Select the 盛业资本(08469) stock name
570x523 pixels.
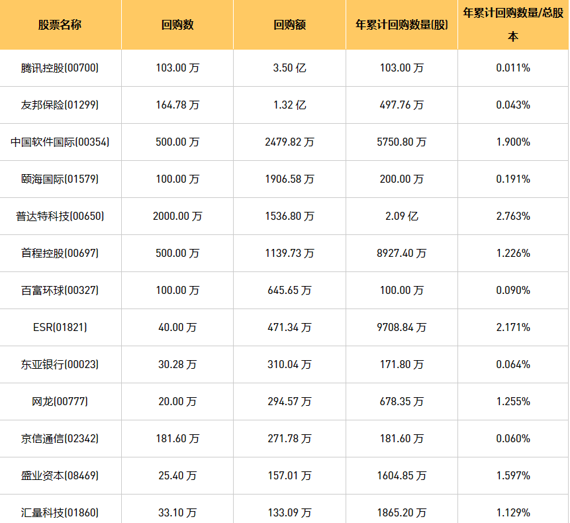pyautogui.click(x=60, y=475)
